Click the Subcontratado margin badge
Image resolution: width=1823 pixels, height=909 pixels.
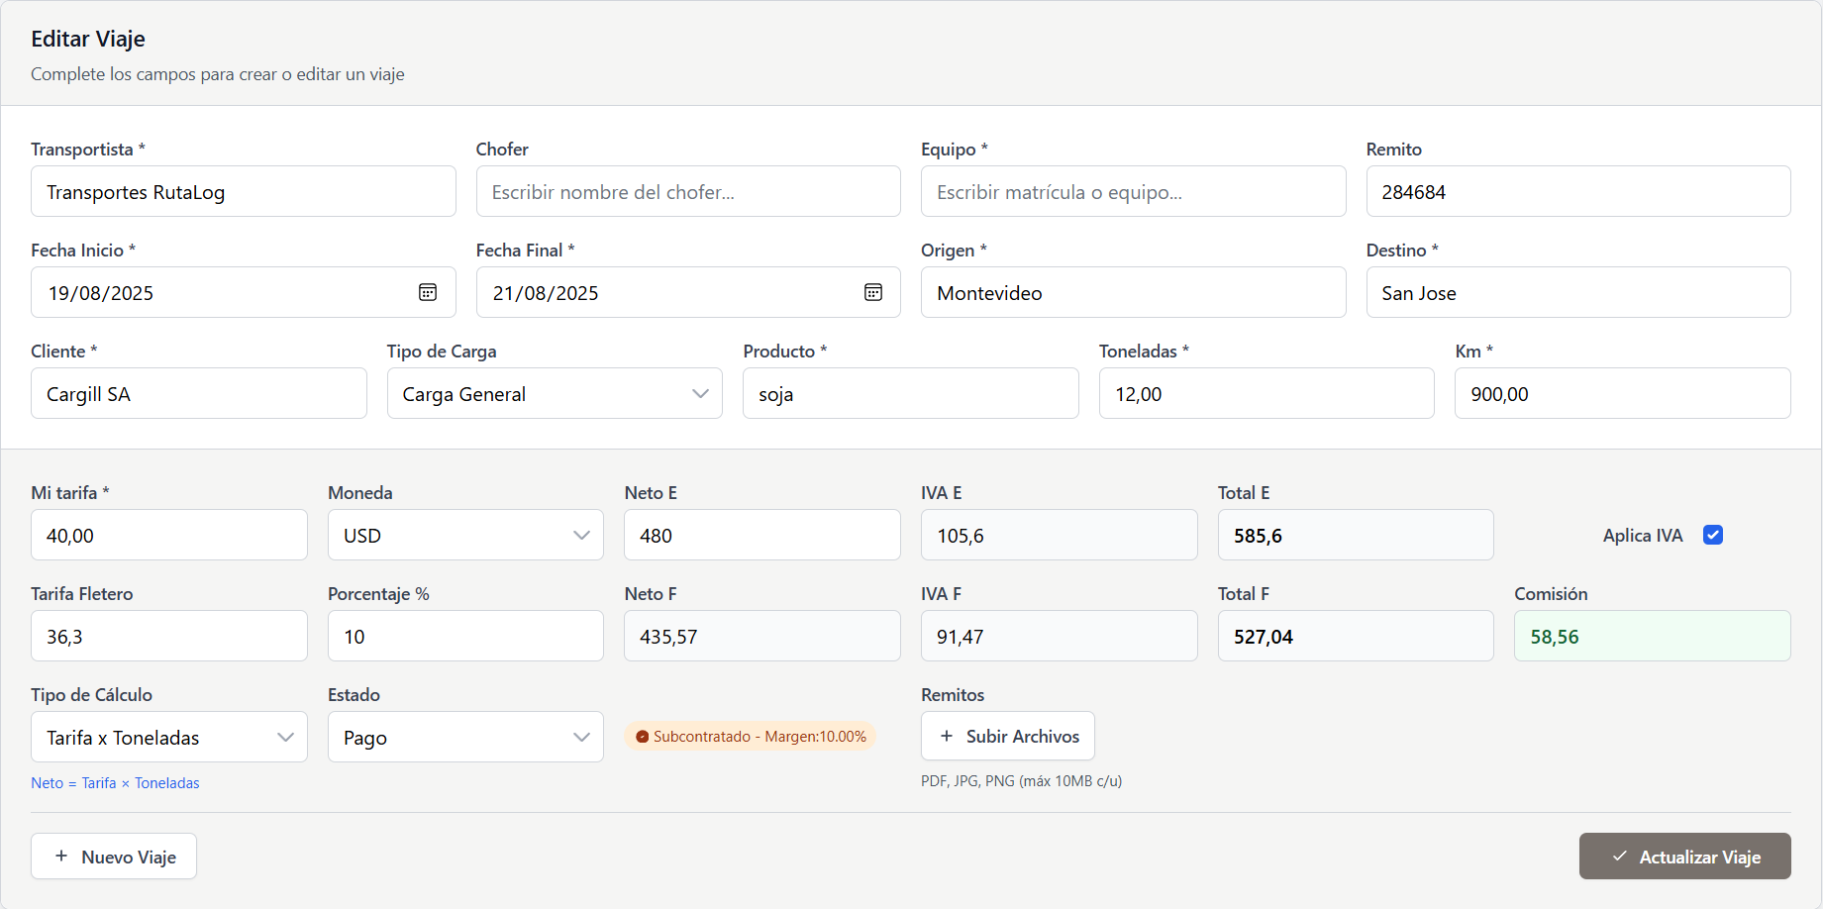coord(751,736)
